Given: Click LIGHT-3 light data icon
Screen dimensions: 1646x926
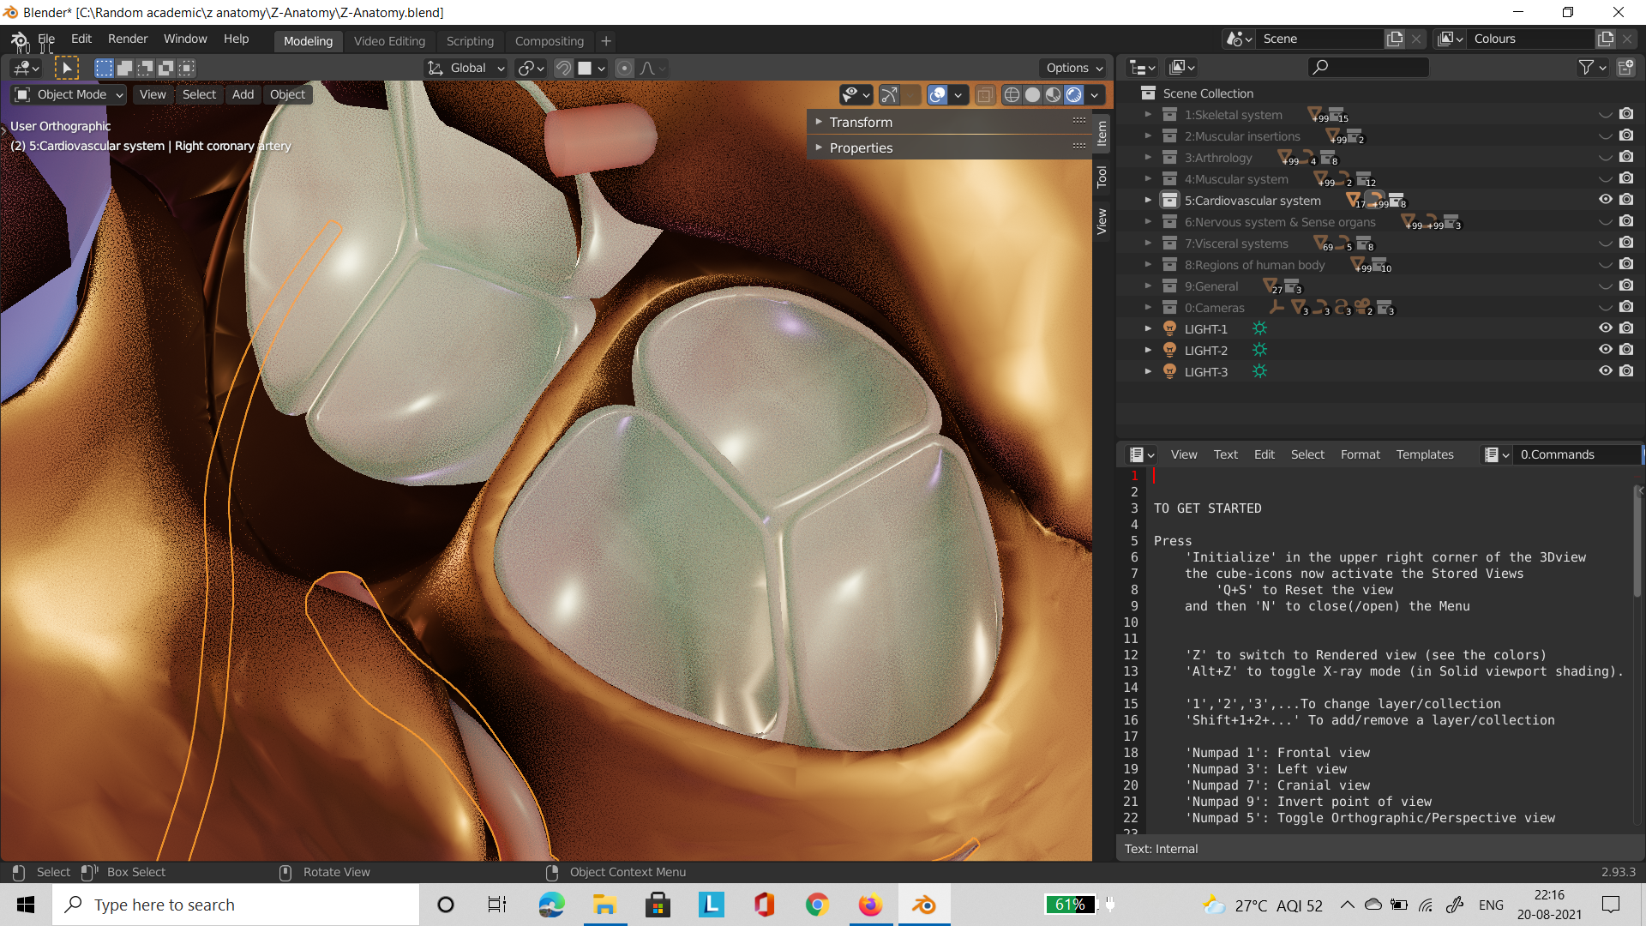Looking at the screenshot, I should coord(1259,371).
